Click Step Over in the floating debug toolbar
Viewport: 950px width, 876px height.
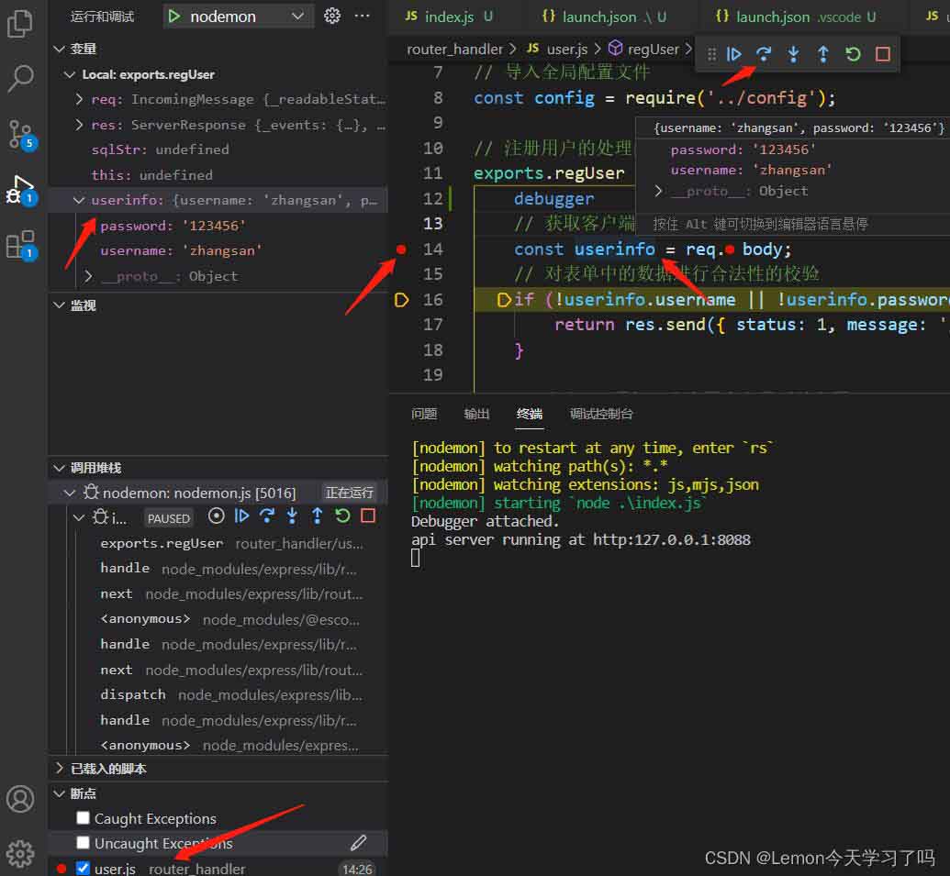pos(764,54)
